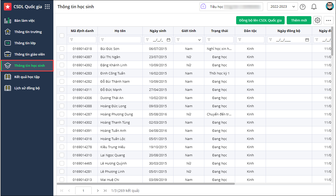This screenshot has height=196, width=336.
Task: Click the horizontal scrollbar under the table
Action: click(x=146, y=184)
